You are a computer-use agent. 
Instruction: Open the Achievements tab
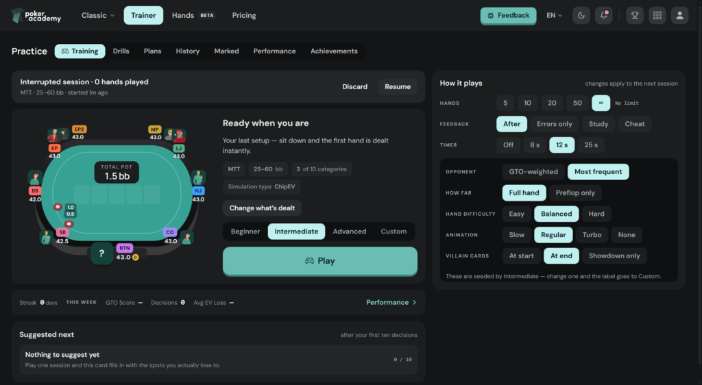click(334, 51)
